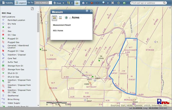Select the Identify info tool
The image size is (172, 110).
click(x=83, y=3)
